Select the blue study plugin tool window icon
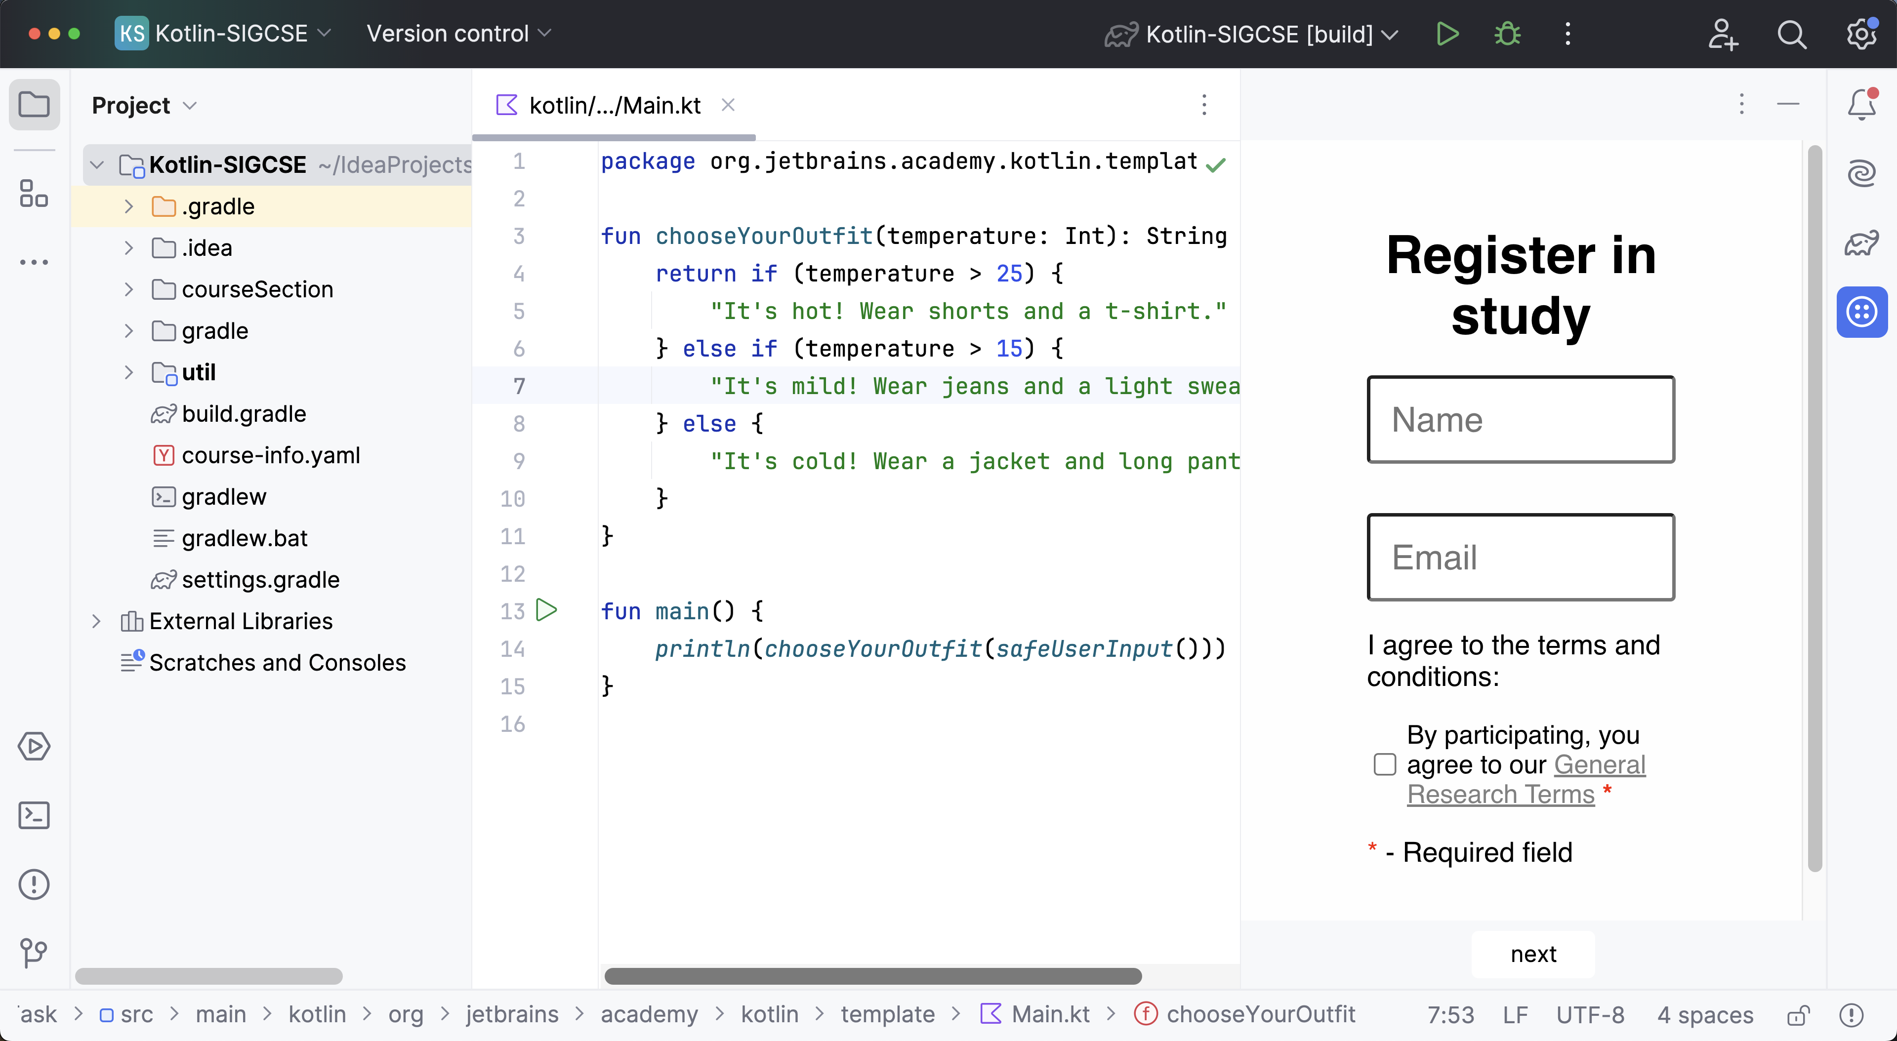The image size is (1897, 1041). (1862, 312)
